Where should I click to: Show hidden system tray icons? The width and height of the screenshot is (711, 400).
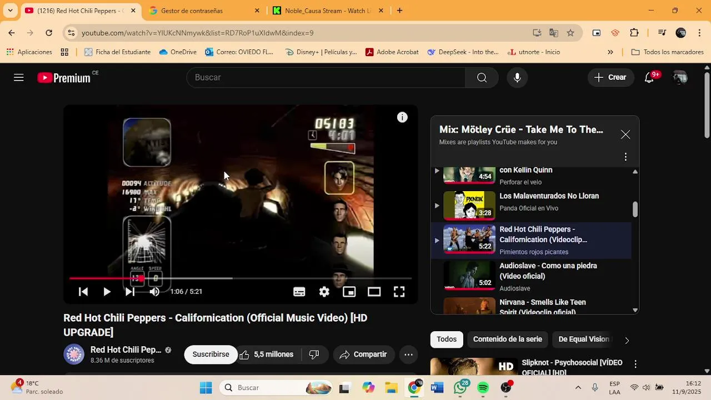click(578, 388)
